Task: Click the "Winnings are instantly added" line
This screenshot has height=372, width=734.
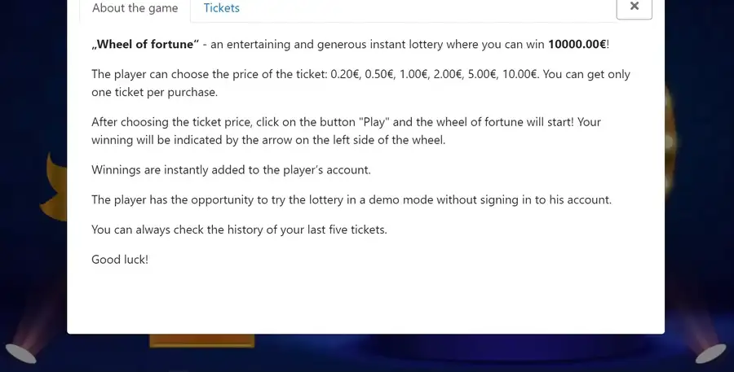Action: click(231, 169)
